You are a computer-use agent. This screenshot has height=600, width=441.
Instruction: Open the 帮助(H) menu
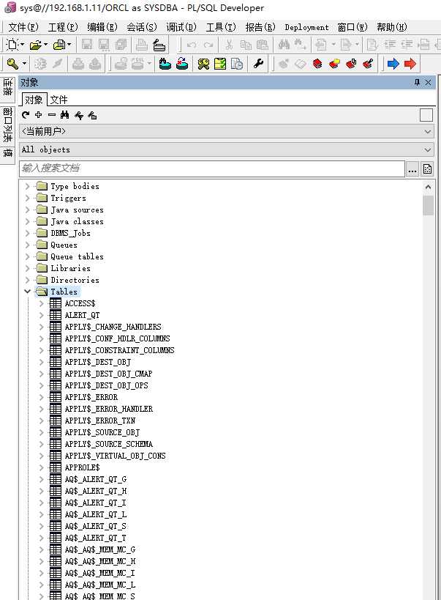(x=392, y=27)
